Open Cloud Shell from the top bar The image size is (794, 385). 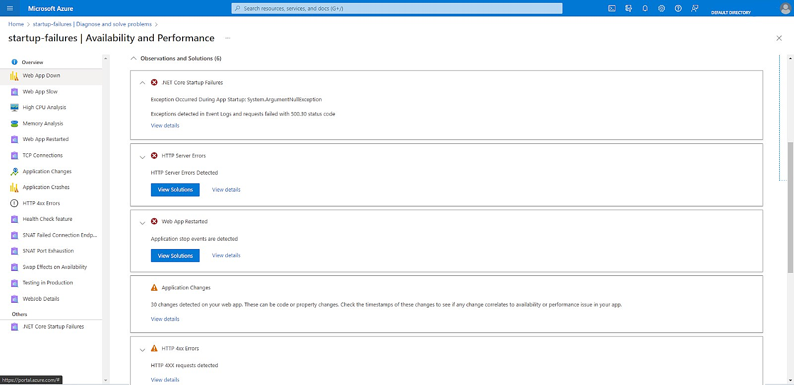(612, 8)
